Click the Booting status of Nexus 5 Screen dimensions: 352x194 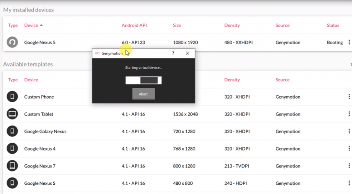[335, 42]
